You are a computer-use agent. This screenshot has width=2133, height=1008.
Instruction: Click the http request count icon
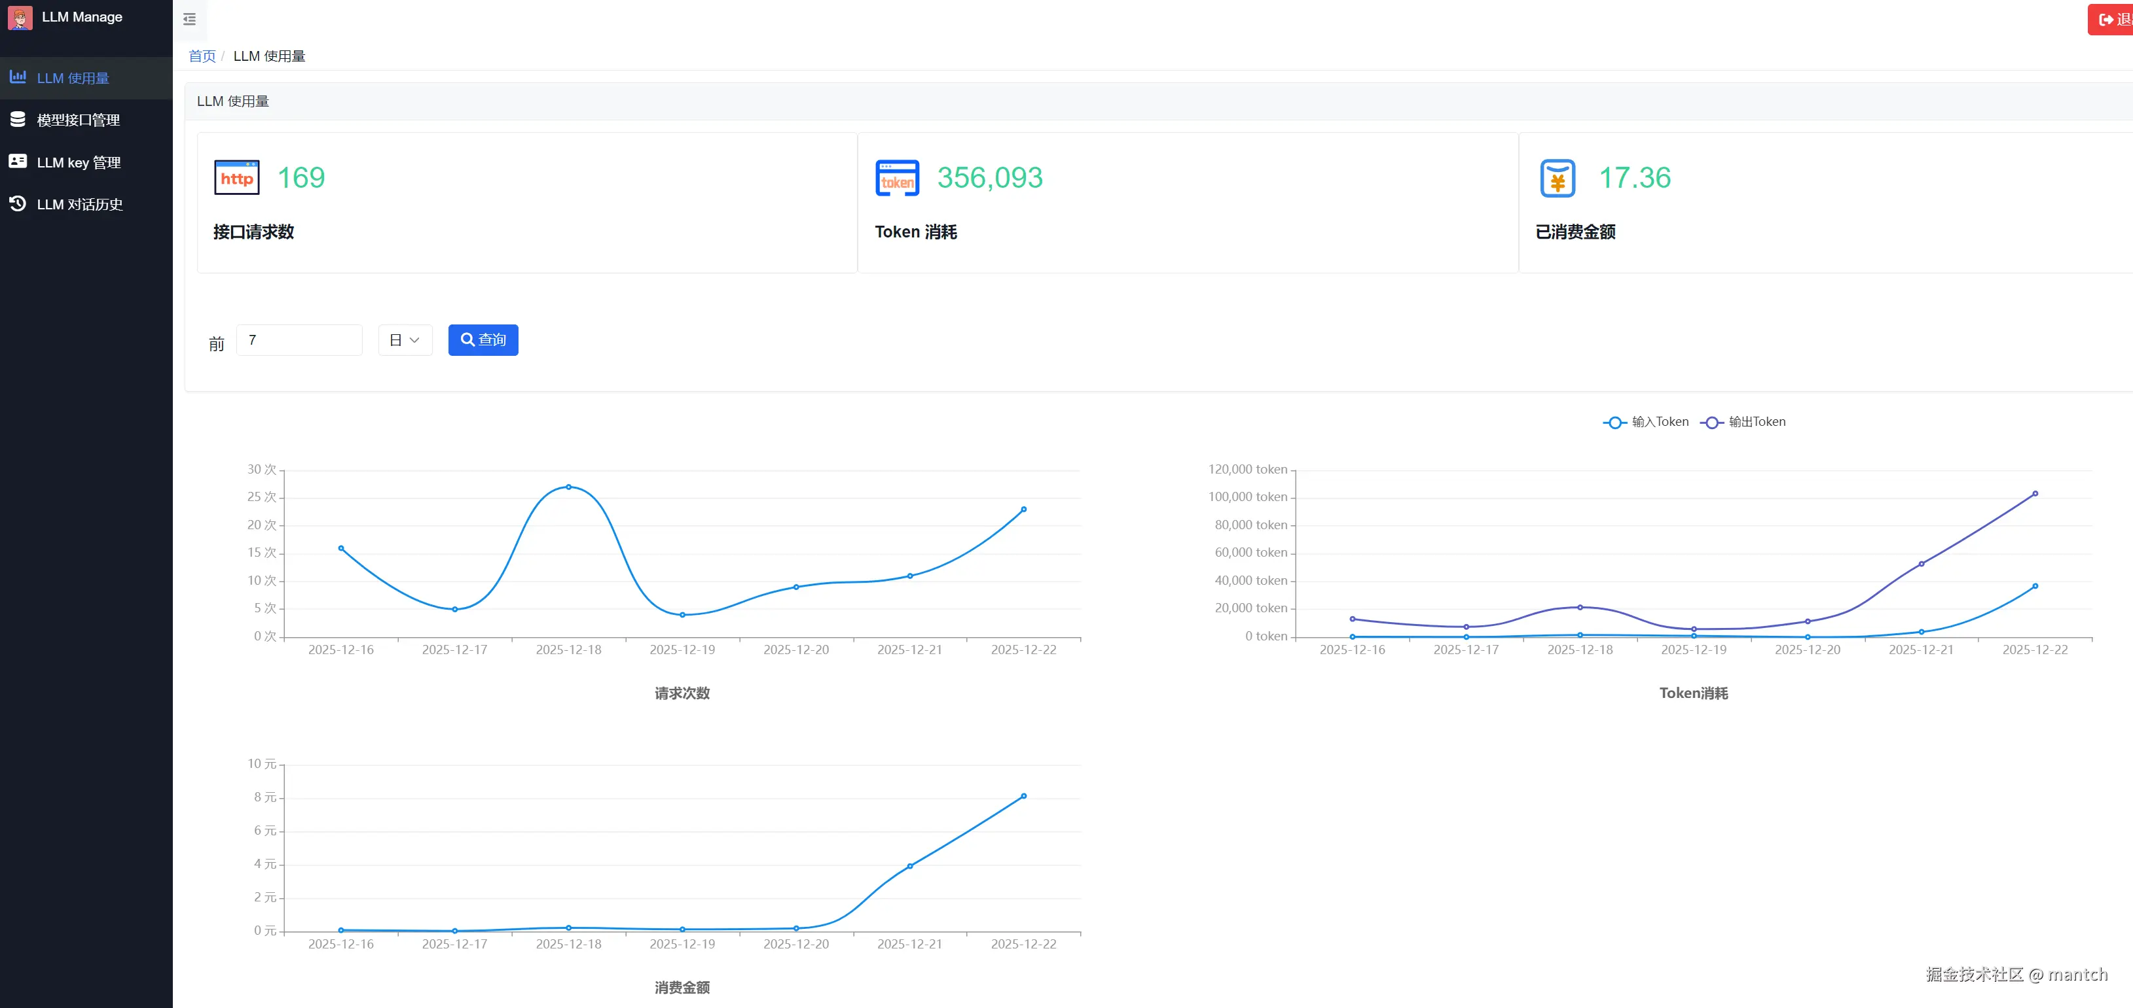click(237, 178)
